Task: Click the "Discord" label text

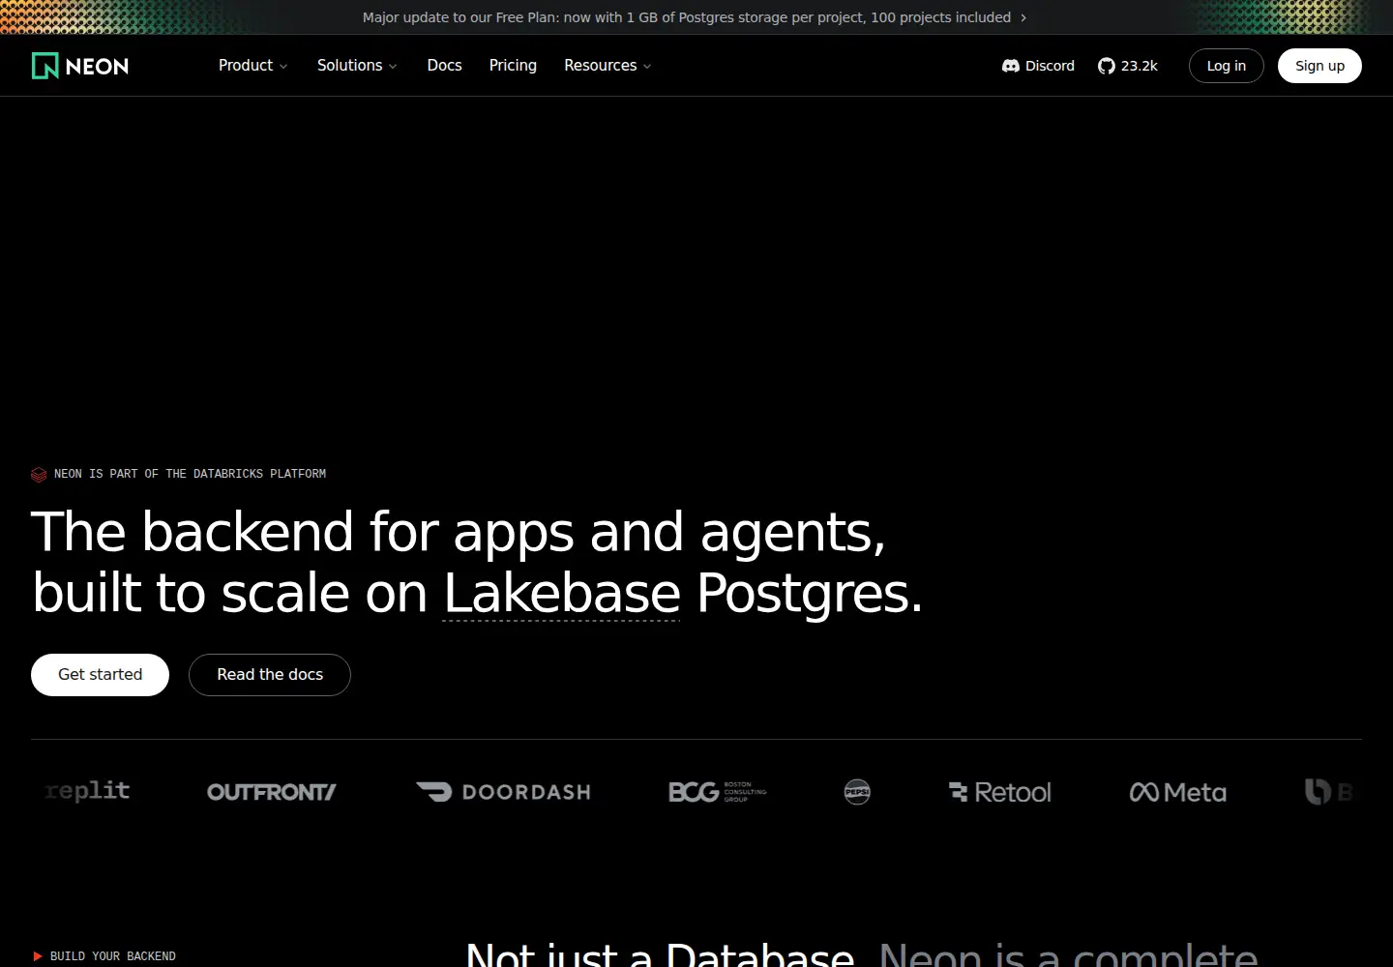Action: (x=1050, y=66)
